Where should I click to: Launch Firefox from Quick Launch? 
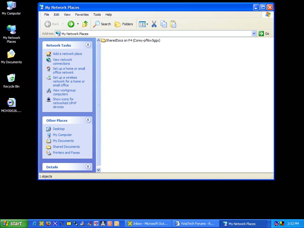pos(48,224)
